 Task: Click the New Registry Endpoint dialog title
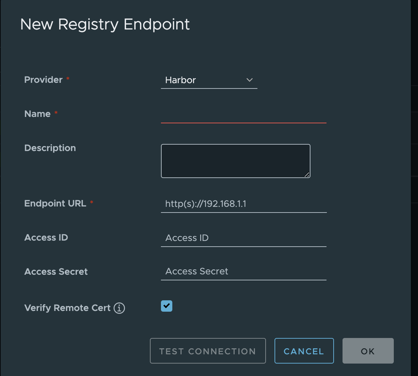coord(105,24)
